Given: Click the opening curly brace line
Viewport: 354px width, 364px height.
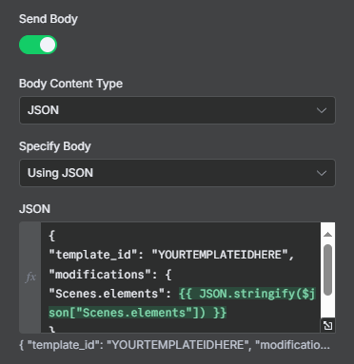Looking at the screenshot, I should [x=51, y=236].
